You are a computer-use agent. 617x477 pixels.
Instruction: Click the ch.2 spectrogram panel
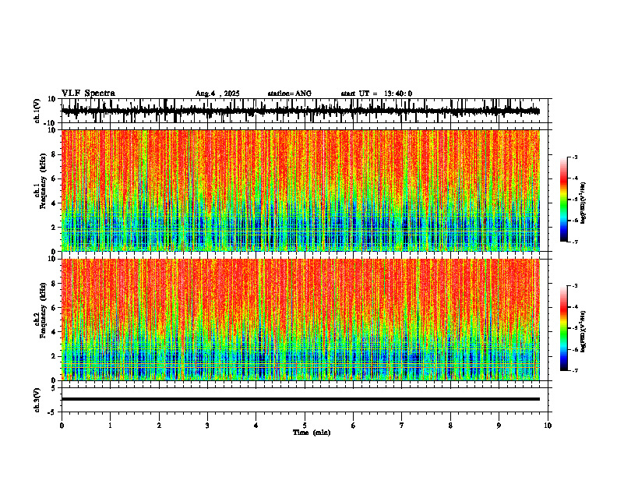pyautogui.click(x=300, y=320)
